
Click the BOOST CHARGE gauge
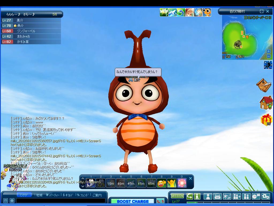pos(133,201)
